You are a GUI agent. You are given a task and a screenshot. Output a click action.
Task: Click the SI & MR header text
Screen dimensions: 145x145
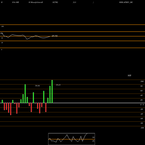(x=15, y=2)
